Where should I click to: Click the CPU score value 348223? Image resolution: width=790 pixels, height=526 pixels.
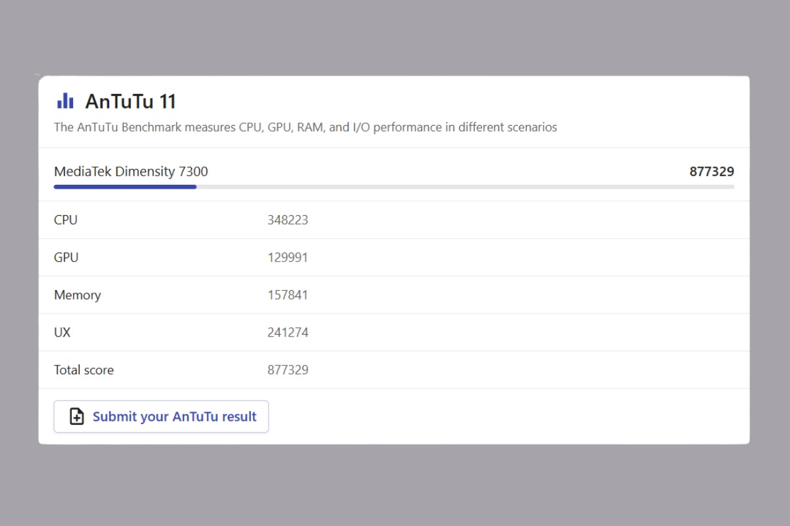coord(288,220)
